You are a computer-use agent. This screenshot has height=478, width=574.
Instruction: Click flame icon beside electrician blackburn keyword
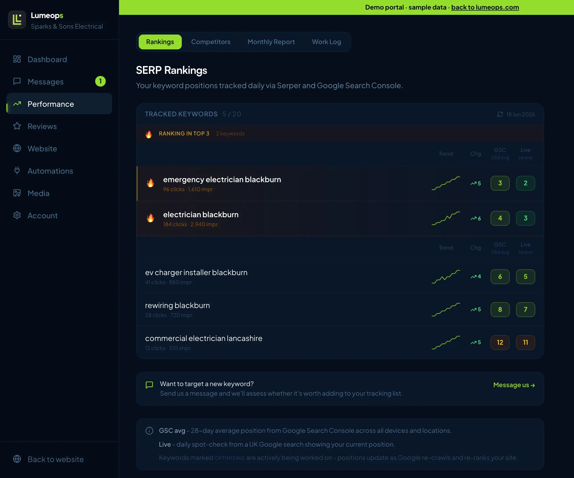[150, 218]
